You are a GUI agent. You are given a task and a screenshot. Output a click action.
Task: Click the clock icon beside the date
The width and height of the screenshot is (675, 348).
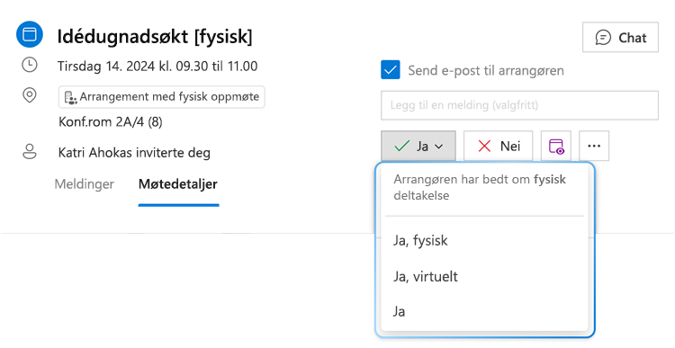[x=30, y=66]
